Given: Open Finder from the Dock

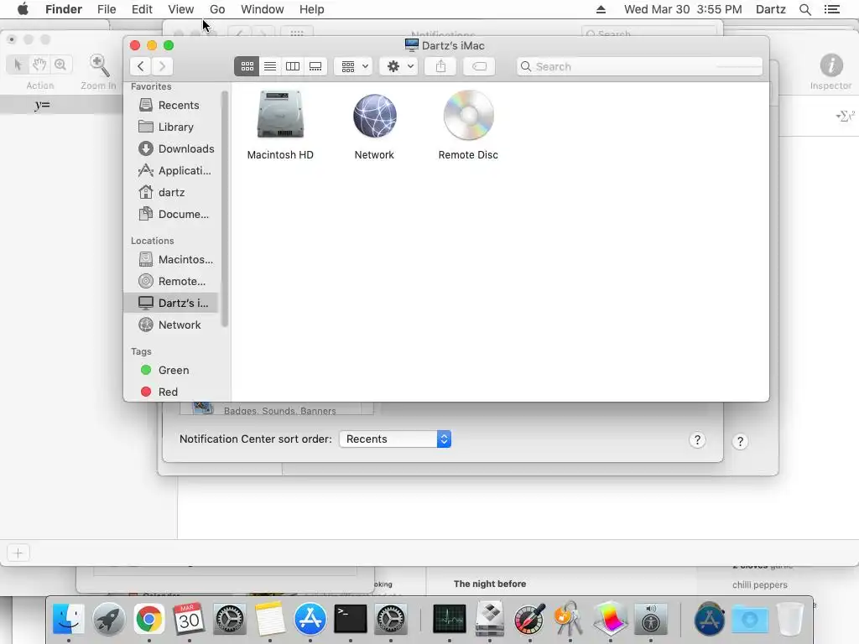Looking at the screenshot, I should [x=69, y=620].
